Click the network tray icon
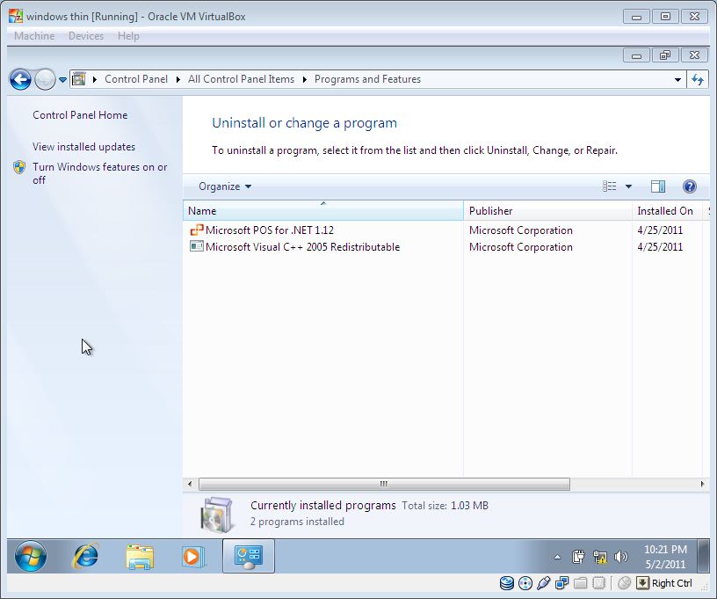Viewport: 717px width, 599px height. point(599,557)
